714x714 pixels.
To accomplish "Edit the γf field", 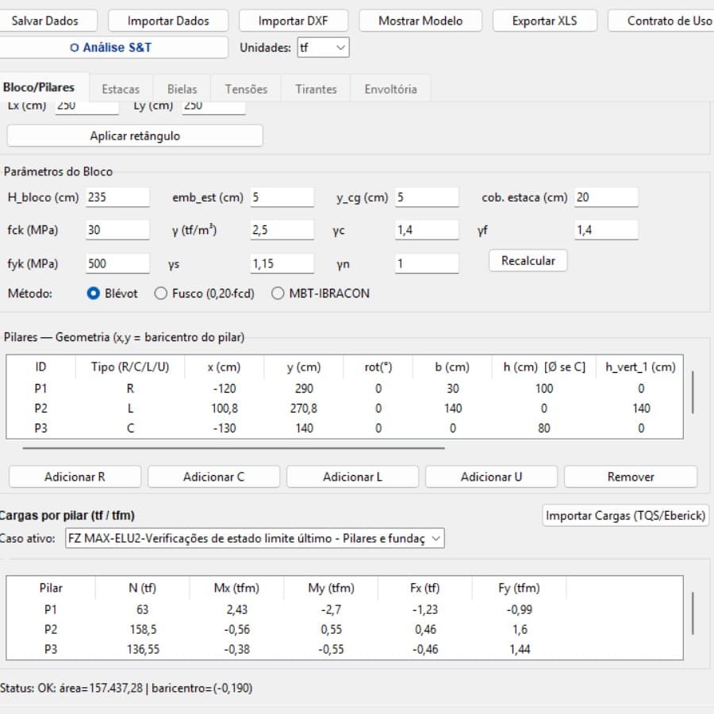I will (606, 230).
